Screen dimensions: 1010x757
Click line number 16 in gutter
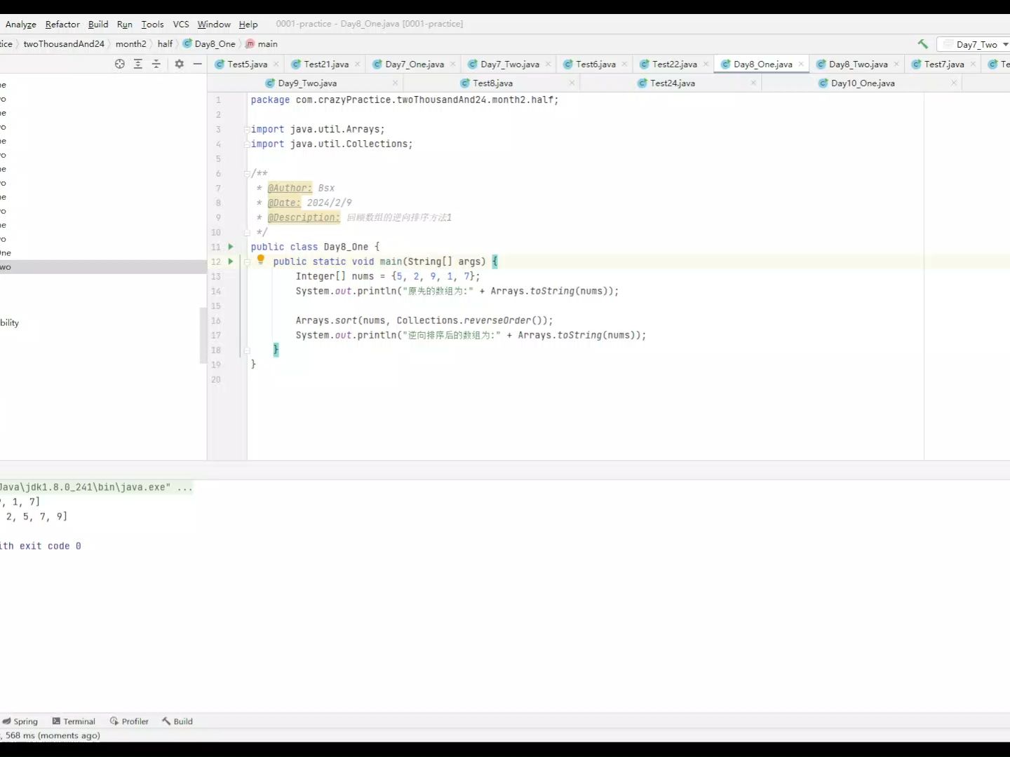pos(216,320)
